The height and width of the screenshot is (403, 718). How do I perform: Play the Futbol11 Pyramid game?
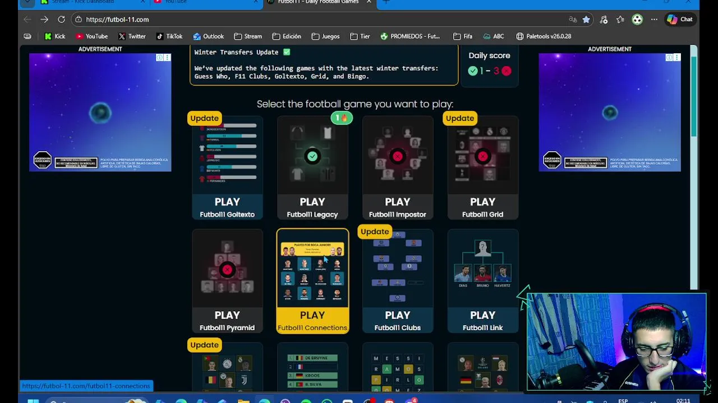pyautogui.click(x=227, y=321)
